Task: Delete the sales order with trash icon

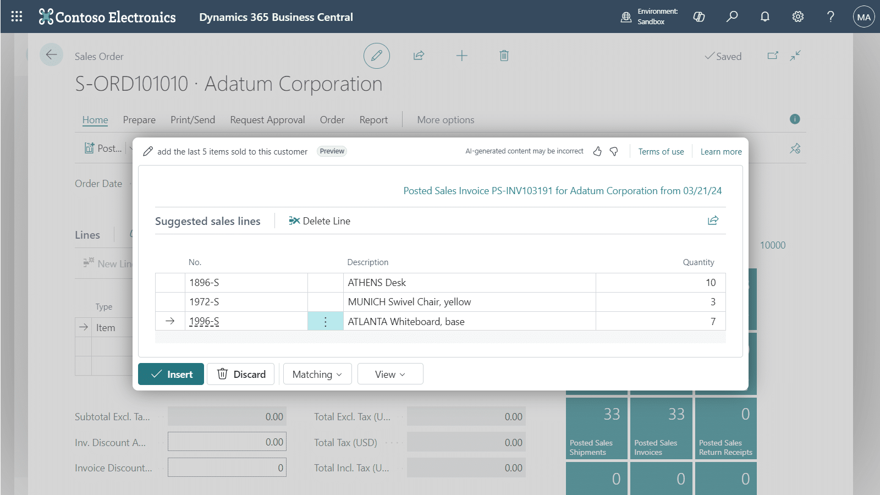Action: [x=504, y=56]
